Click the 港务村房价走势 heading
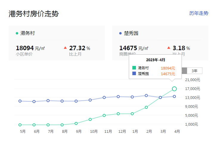This screenshot has height=142, width=220. point(33,14)
